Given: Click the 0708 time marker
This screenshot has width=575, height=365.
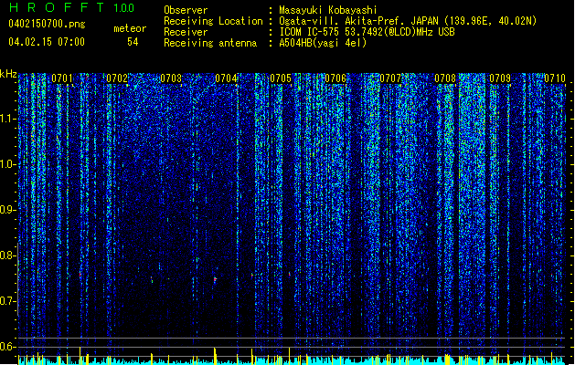Looking at the screenshot, I should (445, 78).
